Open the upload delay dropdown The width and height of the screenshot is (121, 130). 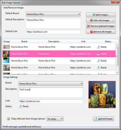[55, 119]
